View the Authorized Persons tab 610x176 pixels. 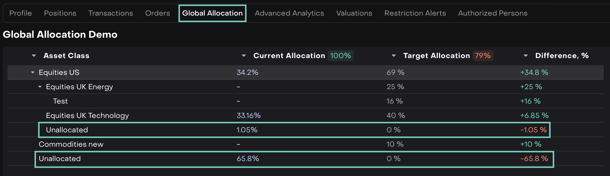(493, 13)
